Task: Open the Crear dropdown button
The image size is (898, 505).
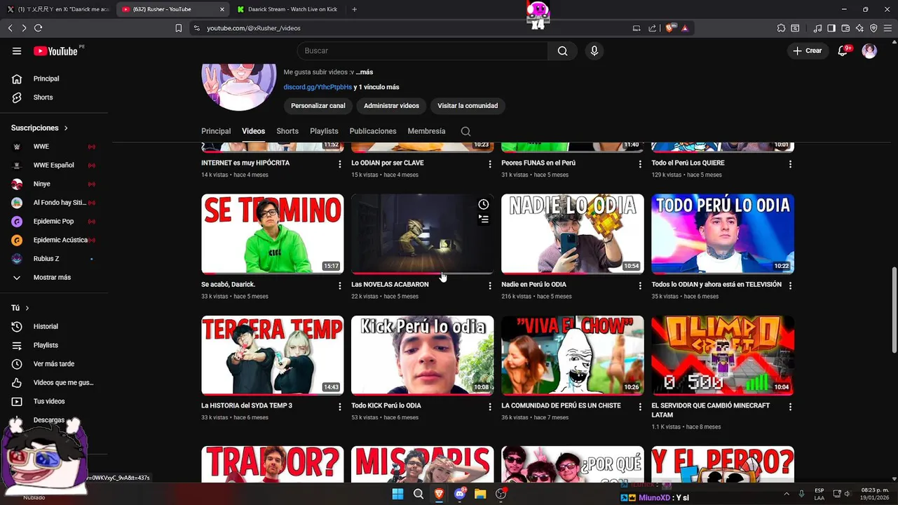Action: pyautogui.click(x=808, y=50)
